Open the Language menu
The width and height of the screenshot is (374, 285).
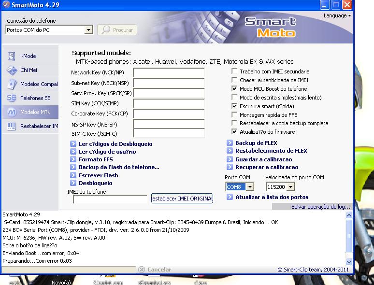(337, 16)
